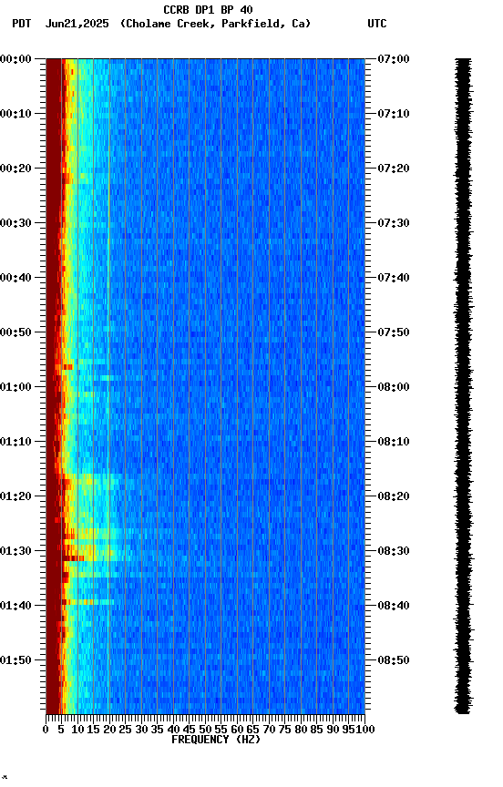Click the seismogram waveform trace beside the spectrogram
The width and height of the screenshot is (503, 787).
[x=463, y=386]
